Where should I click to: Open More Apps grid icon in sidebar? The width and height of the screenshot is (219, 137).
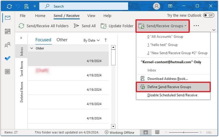click(8, 71)
